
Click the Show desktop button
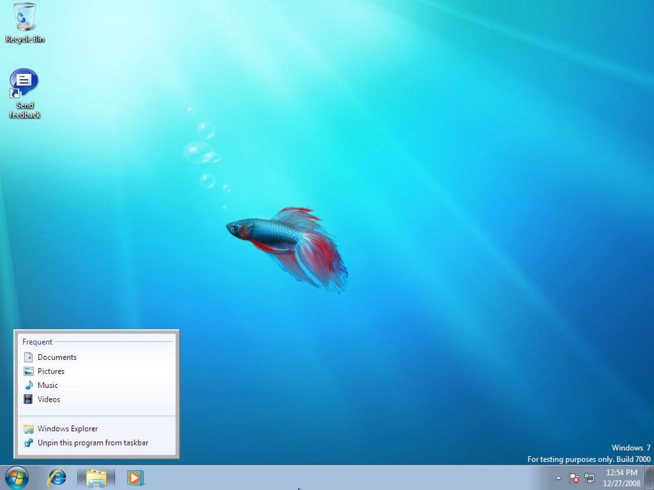click(x=649, y=478)
